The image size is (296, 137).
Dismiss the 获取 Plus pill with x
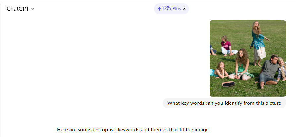[x=184, y=9]
